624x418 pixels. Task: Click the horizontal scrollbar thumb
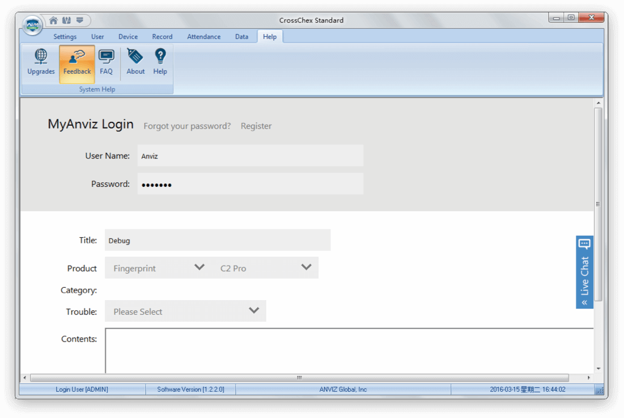click(x=299, y=378)
